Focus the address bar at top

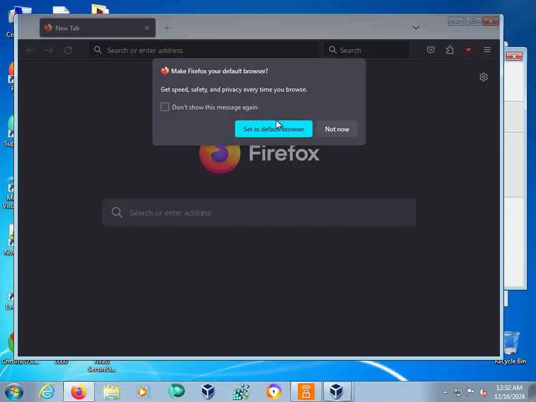205,50
